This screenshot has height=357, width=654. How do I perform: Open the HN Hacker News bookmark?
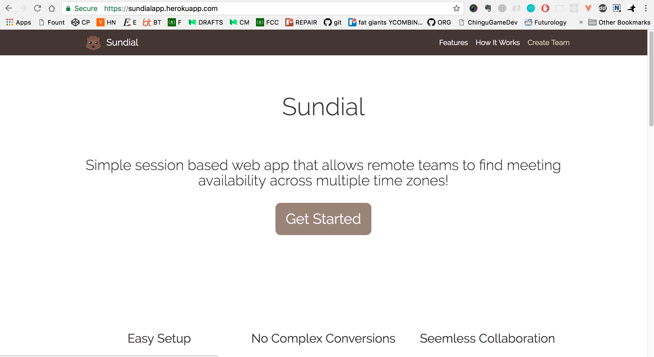coord(106,22)
